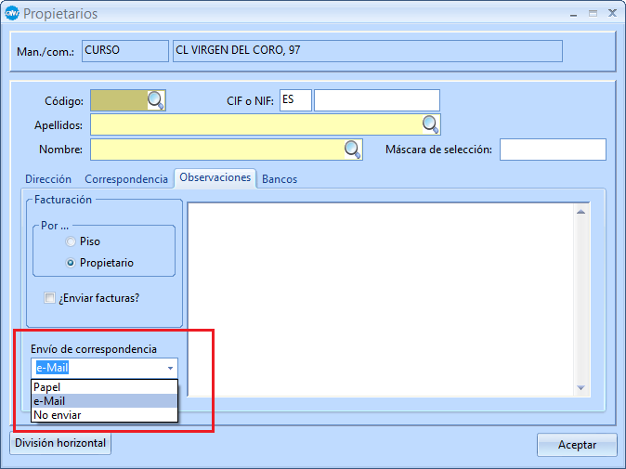The width and height of the screenshot is (626, 469).
Task: Open the Correspondencia tab
Action: (126, 179)
